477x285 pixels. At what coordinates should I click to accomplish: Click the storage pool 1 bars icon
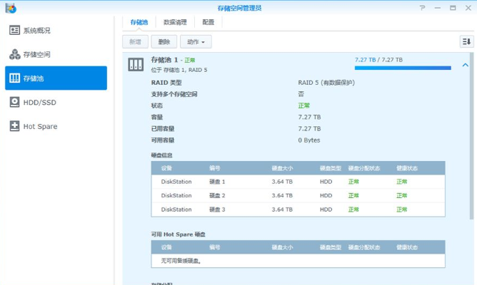point(136,65)
